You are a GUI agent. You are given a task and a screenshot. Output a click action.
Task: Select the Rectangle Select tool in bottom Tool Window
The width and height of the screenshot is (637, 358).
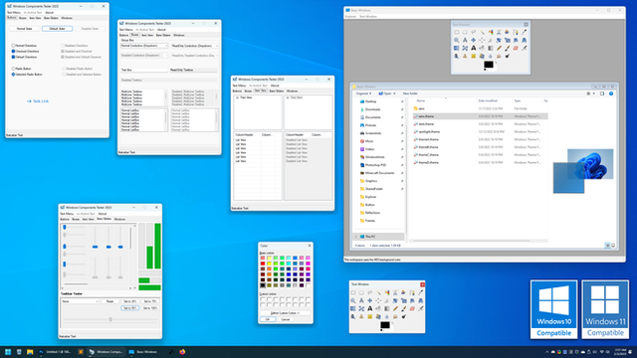[x=353, y=292]
